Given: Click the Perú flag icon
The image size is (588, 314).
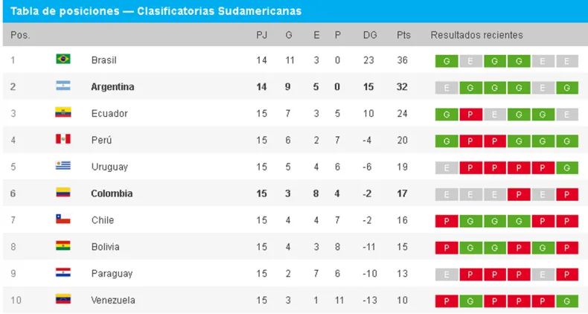Looking at the screenshot, I should point(63,139).
